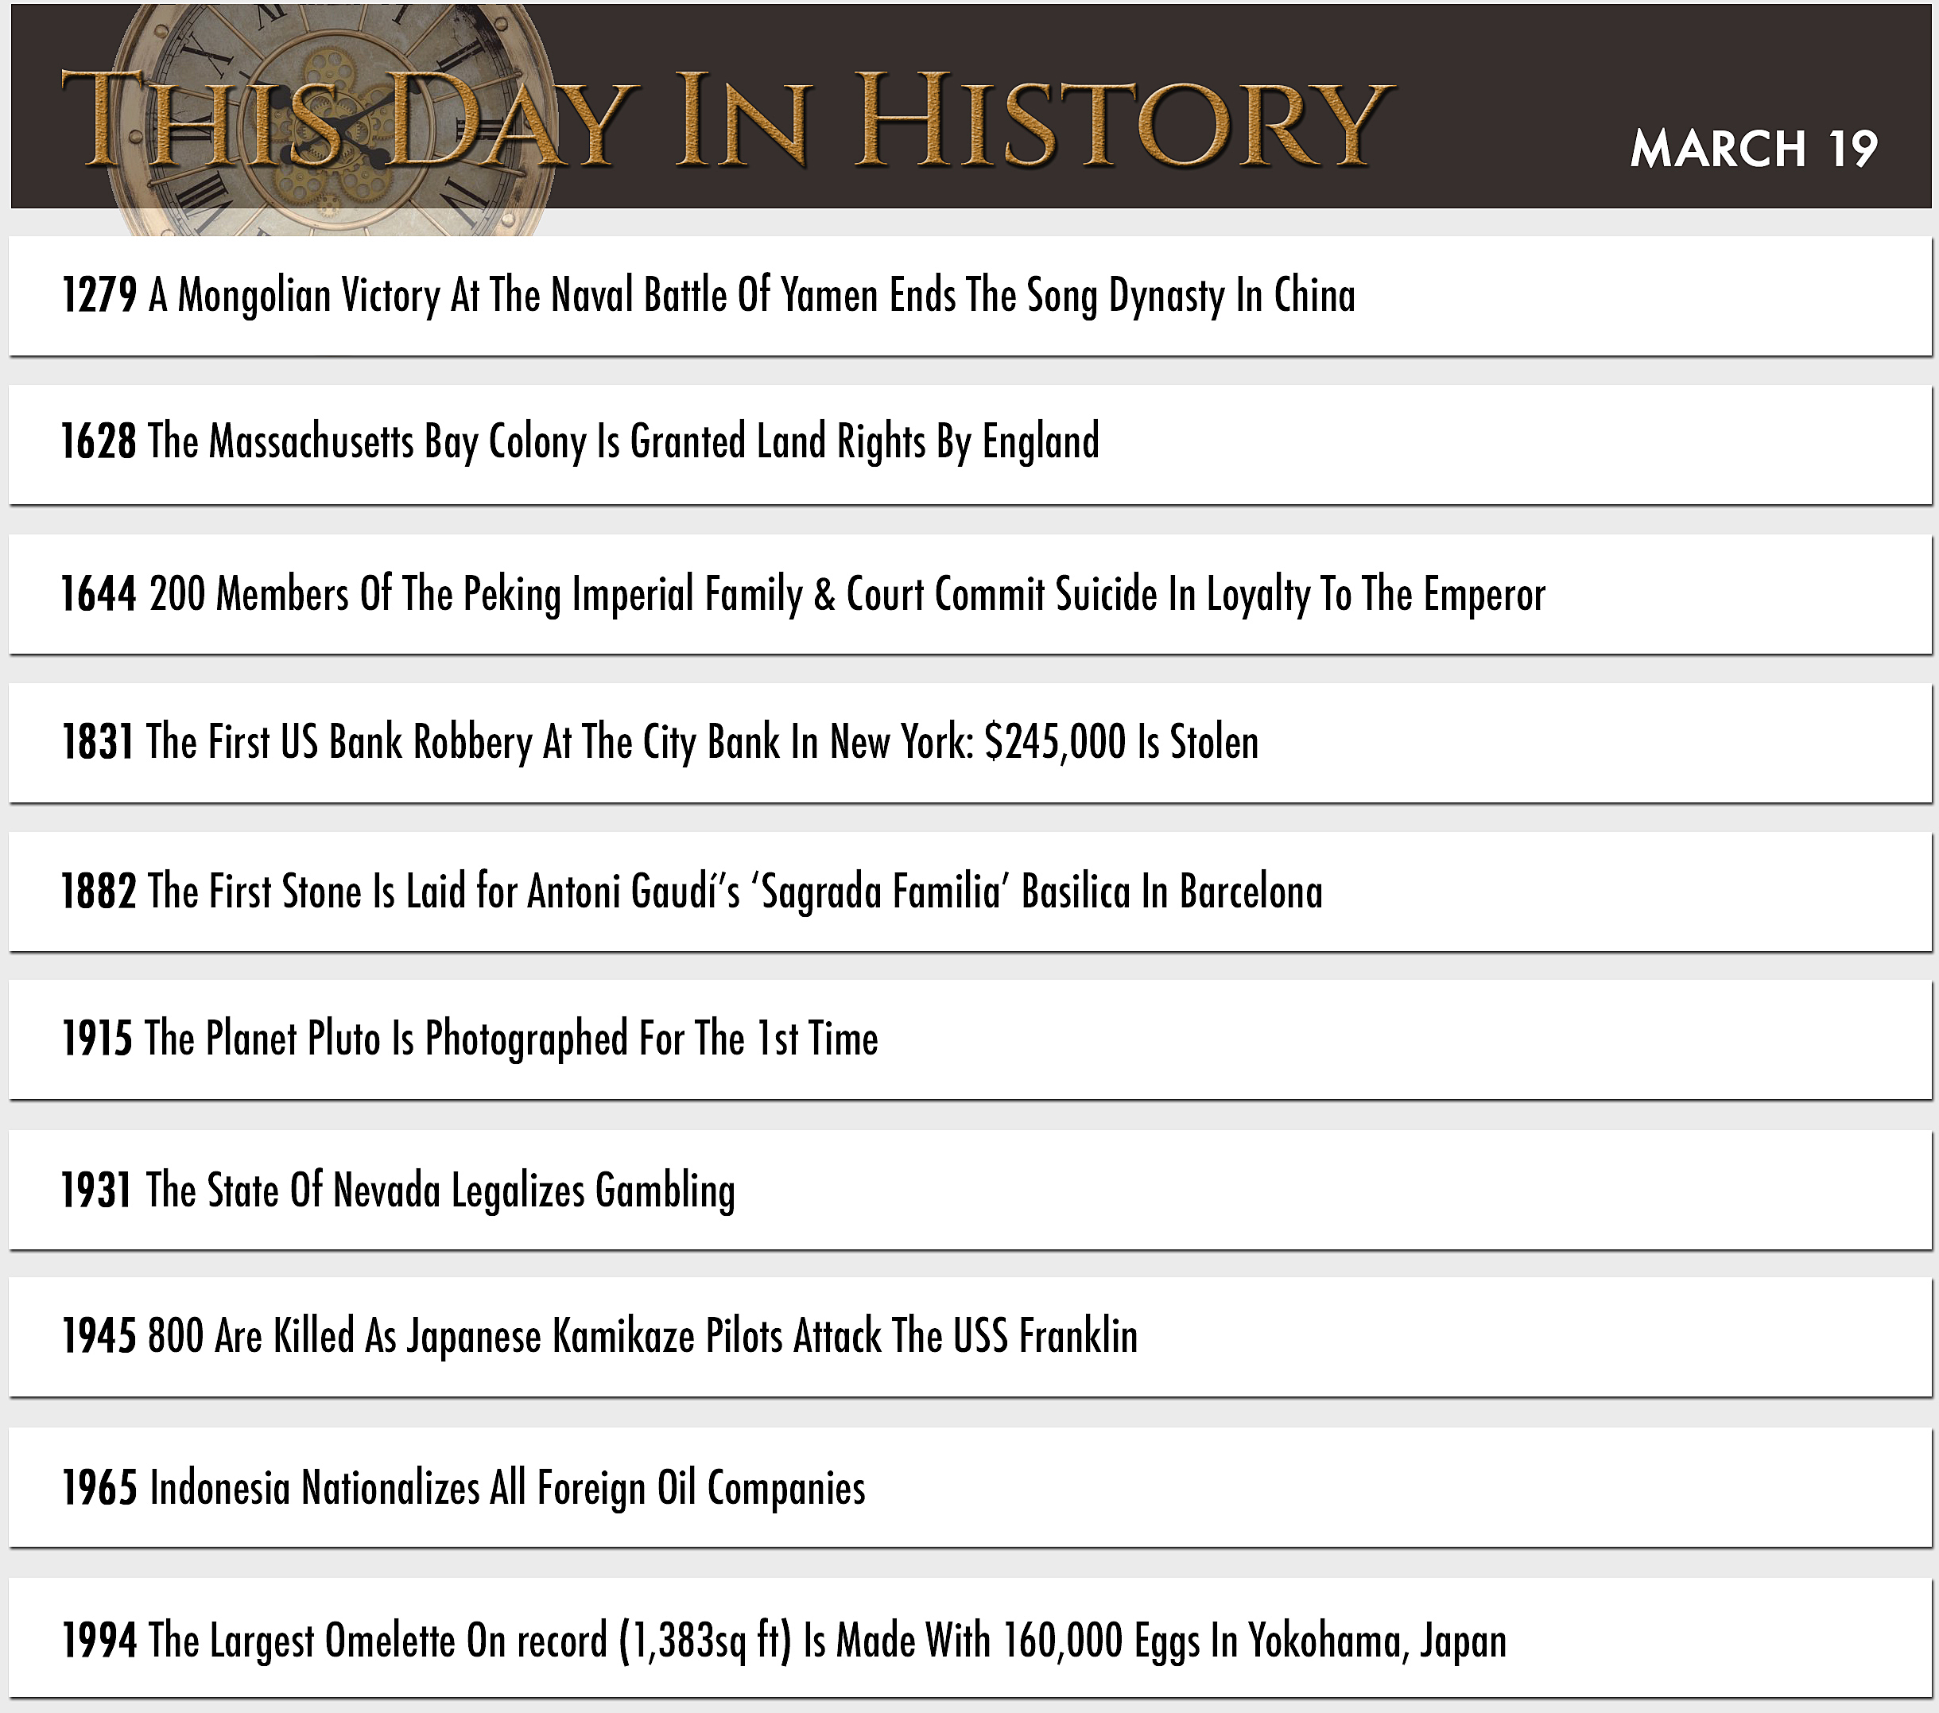Open the 1945 USS Franklin kamikaze entry
This screenshot has width=1939, height=1713.
tap(971, 1337)
